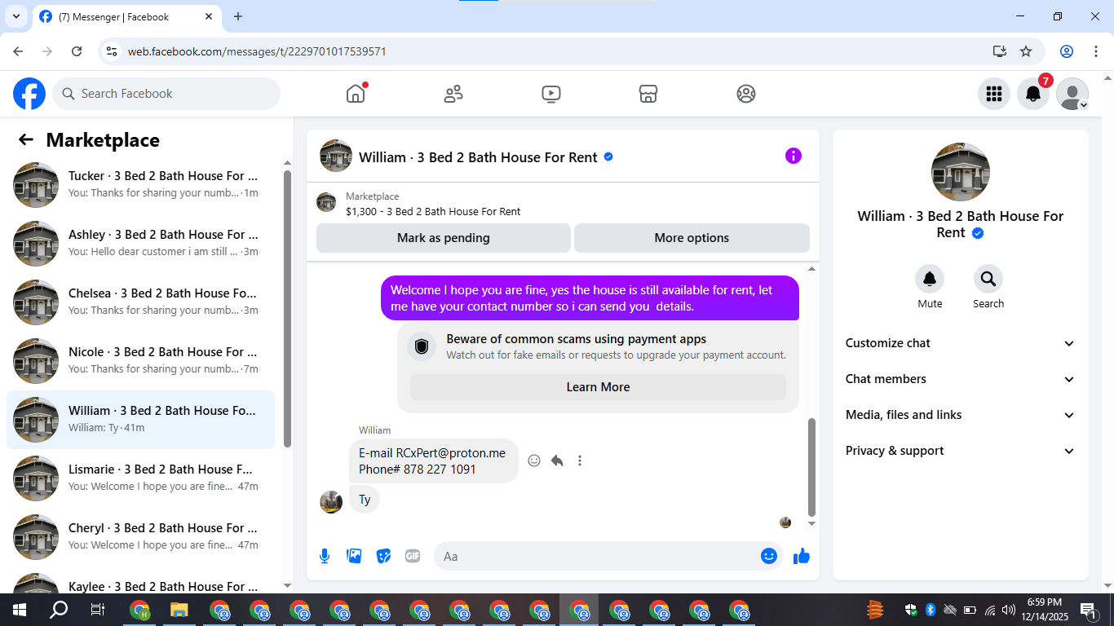Open emoji picker in message box
This screenshot has height=626, width=1114.
pos(769,556)
